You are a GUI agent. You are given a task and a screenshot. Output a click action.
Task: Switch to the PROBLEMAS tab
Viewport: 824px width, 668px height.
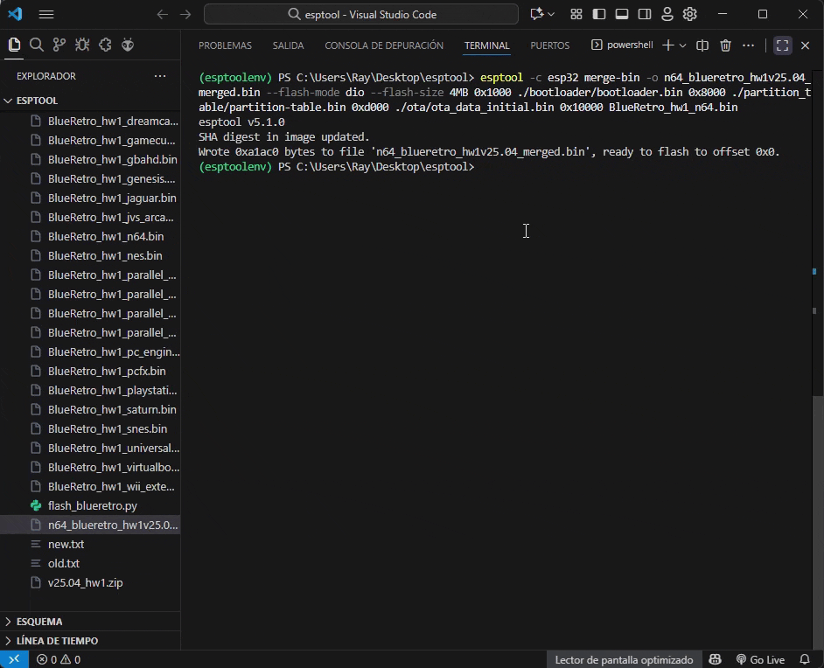pyautogui.click(x=225, y=45)
